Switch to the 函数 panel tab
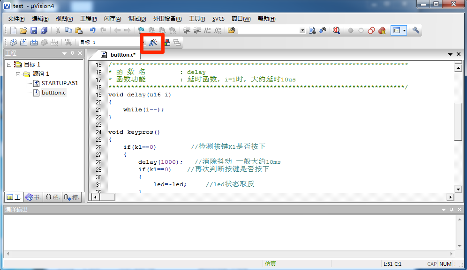This screenshot has width=467, height=270. [52, 197]
